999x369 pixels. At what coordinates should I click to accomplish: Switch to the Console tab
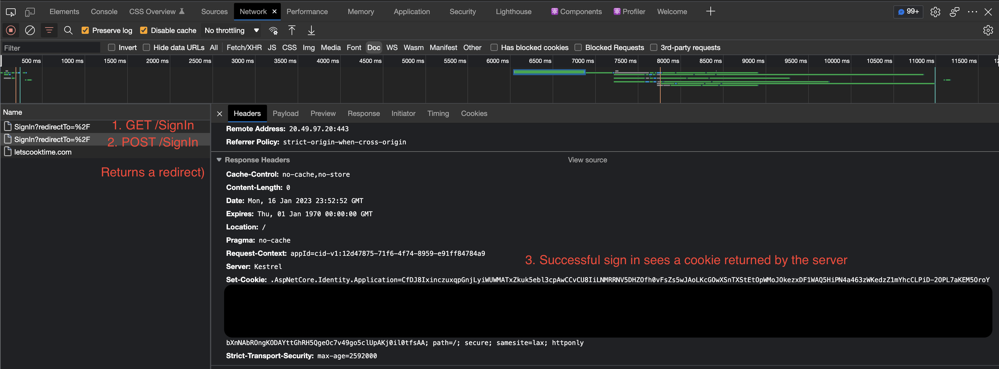pos(104,12)
